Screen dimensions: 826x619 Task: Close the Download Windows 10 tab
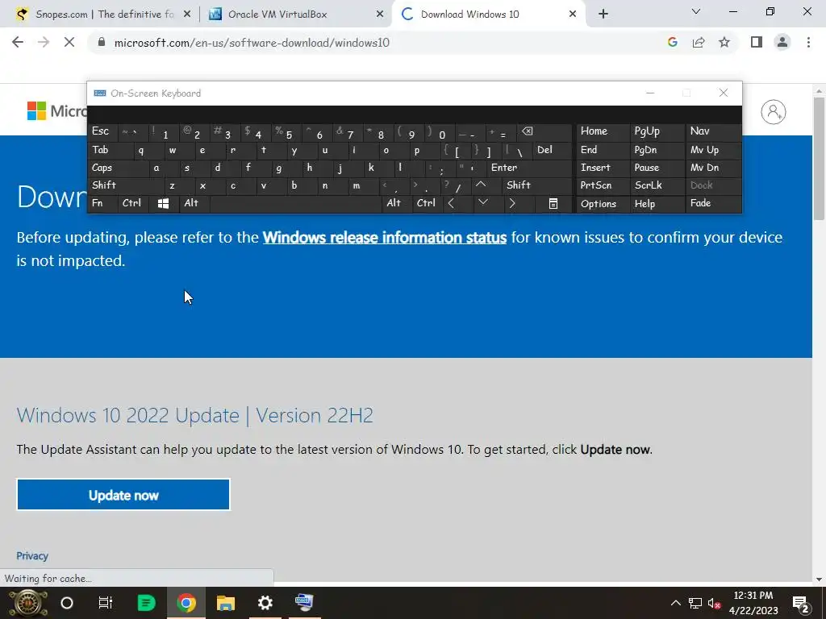tap(573, 15)
